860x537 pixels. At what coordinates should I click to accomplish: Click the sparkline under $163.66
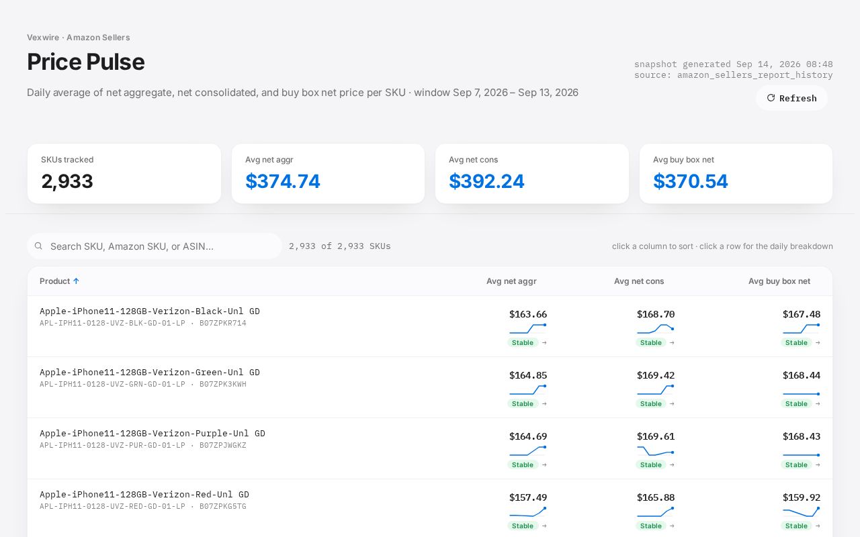click(528, 328)
